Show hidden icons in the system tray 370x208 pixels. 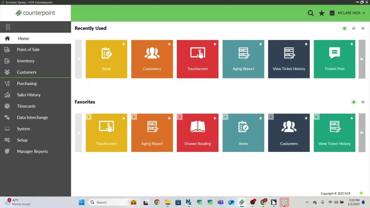tap(307, 202)
